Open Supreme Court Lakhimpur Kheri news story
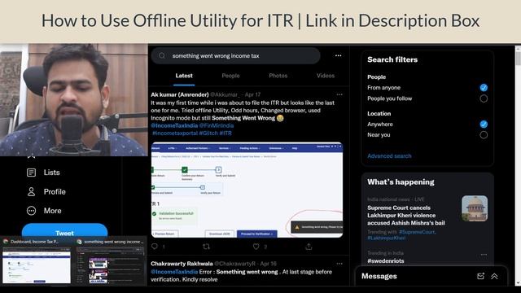521x293 pixels. 406,215
